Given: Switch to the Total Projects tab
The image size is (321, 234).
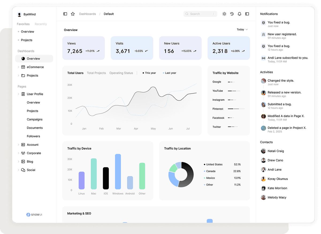Looking at the screenshot, I should pos(96,73).
